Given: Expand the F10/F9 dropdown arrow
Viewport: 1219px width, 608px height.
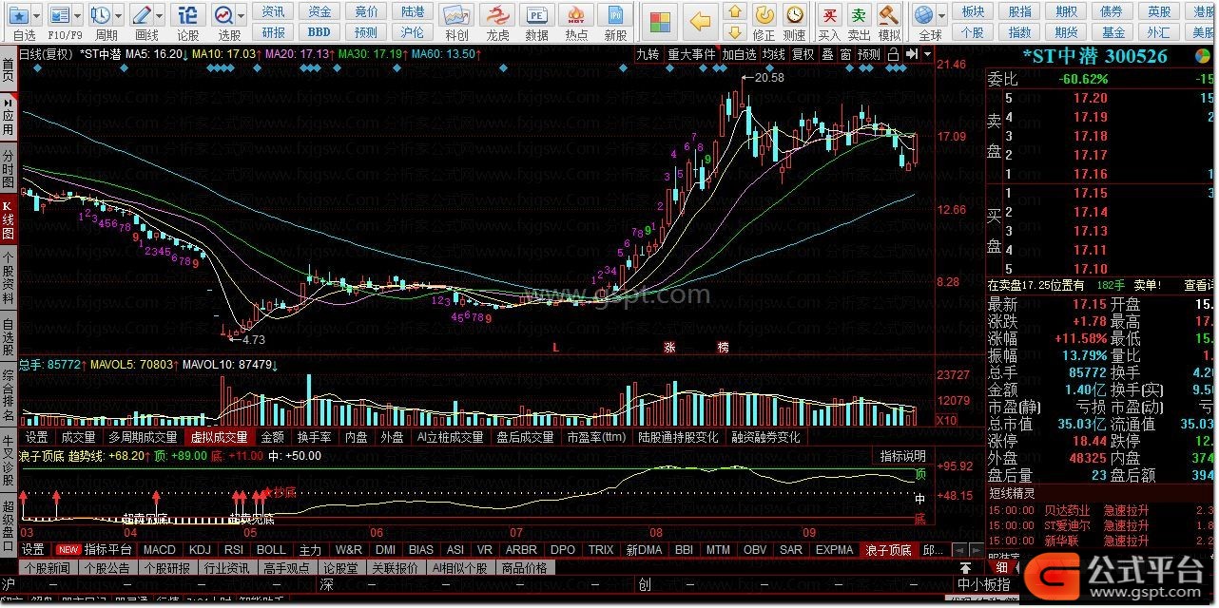Looking at the screenshot, I should [x=76, y=17].
